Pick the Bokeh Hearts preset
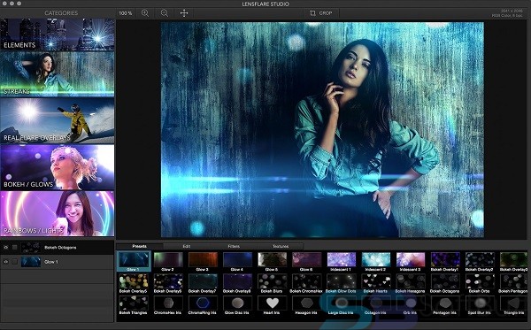 [x=376, y=283]
